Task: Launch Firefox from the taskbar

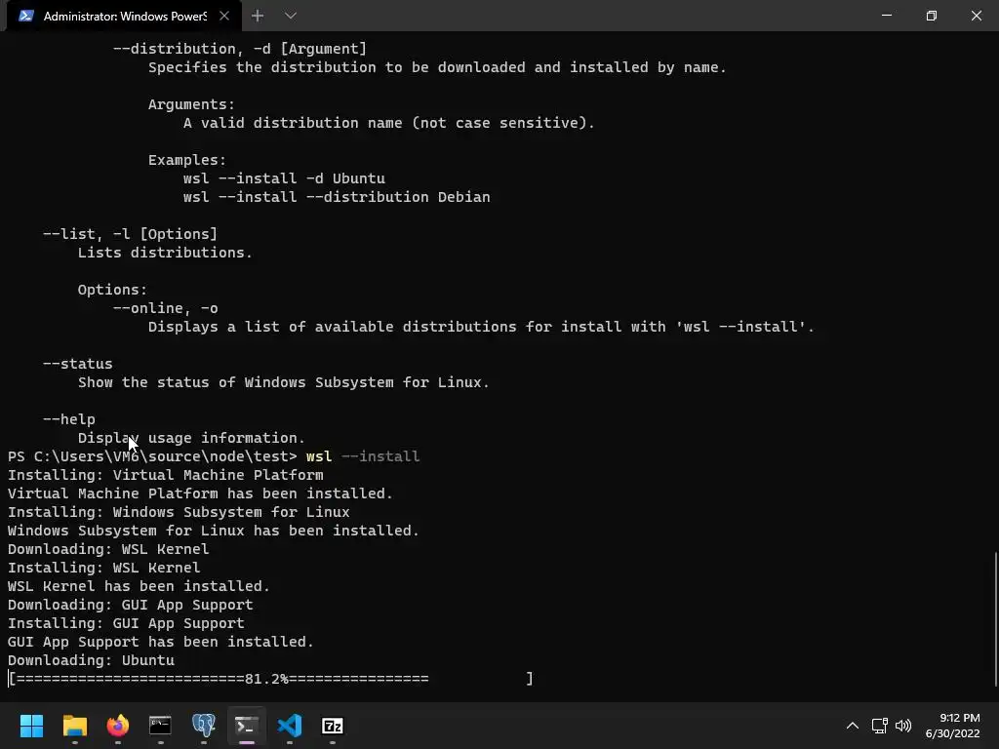Action: click(117, 726)
